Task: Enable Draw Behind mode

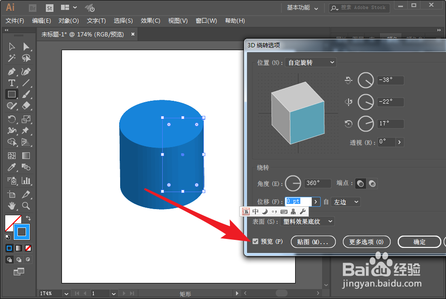Action: pyautogui.click(x=19, y=259)
